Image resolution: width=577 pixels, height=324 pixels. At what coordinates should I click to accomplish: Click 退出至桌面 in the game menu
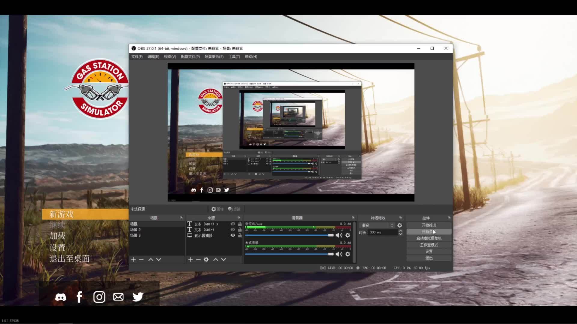69,259
